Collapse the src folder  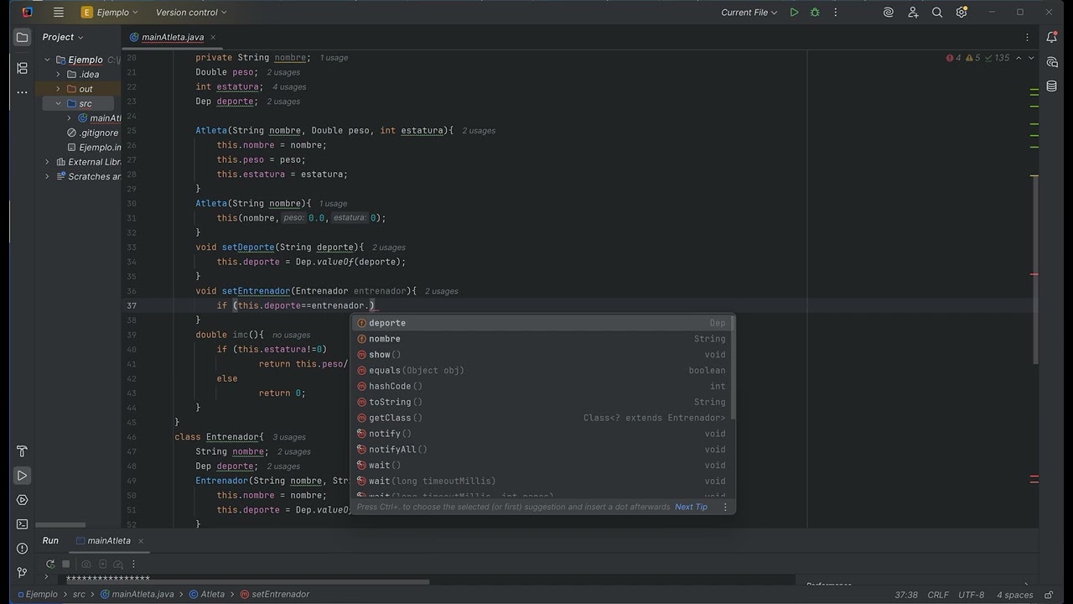[x=59, y=103]
